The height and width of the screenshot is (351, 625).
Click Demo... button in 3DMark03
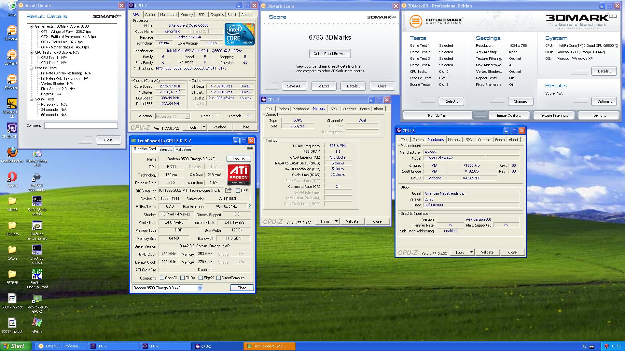click(599, 115)
